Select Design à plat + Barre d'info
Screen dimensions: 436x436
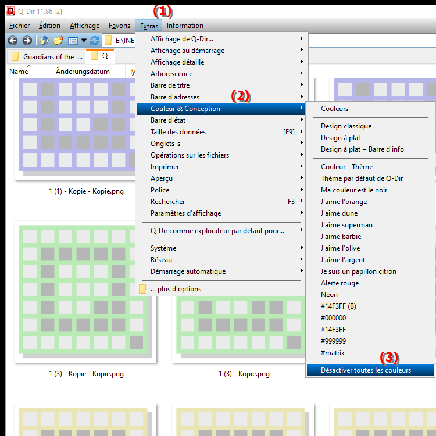pos(370,149)
